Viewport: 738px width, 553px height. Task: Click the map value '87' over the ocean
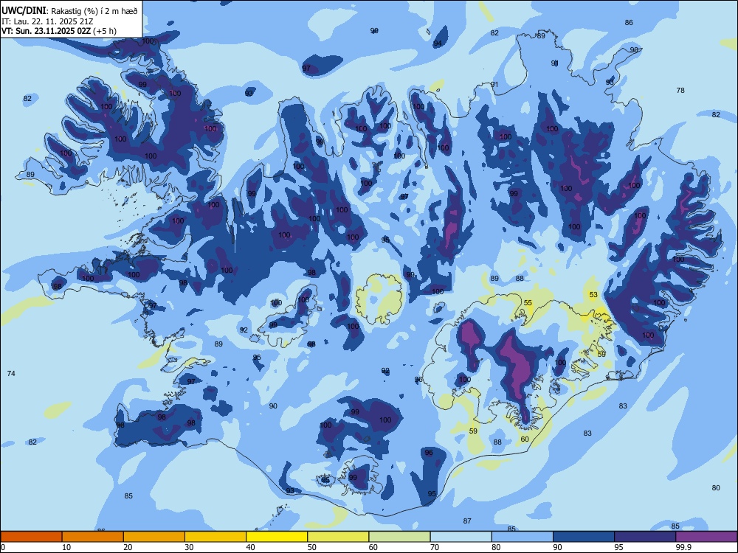467,521
